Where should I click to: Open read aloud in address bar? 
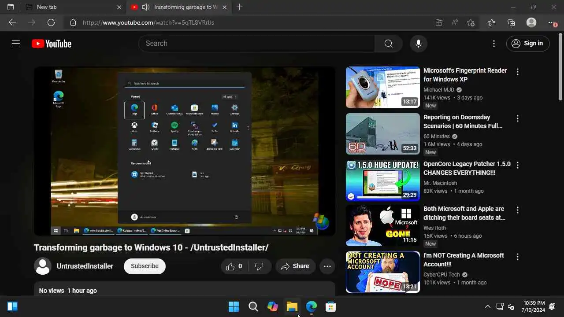click(x=455, y=22)
